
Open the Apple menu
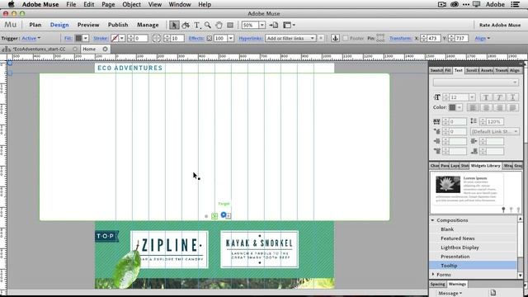(11, 4)
